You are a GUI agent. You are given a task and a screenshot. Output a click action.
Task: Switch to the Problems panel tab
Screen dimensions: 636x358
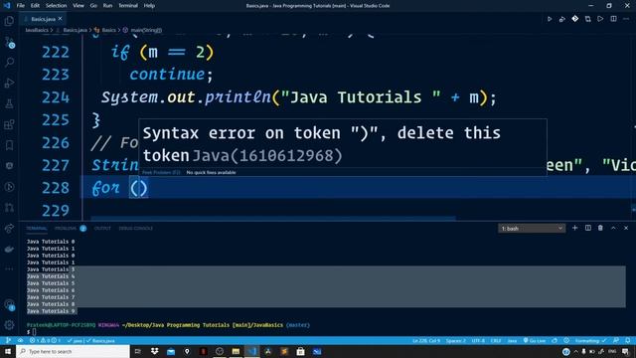(x=66, y=229)
